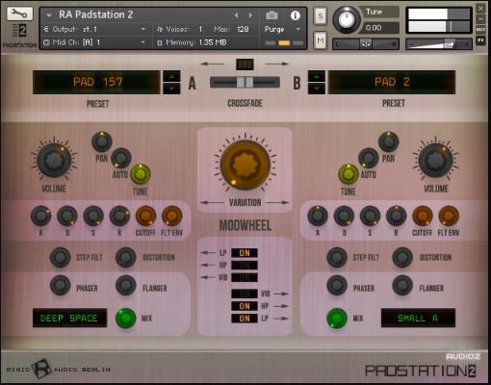Image resolution: width=491 pixels, height=385 pixels.
Task: Click the camera snapshot icon
Action: tap(271, 15)
